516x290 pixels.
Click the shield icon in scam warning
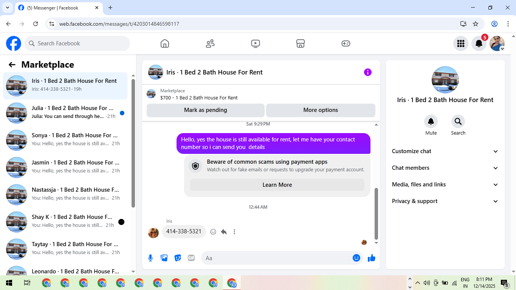[195, 166]
